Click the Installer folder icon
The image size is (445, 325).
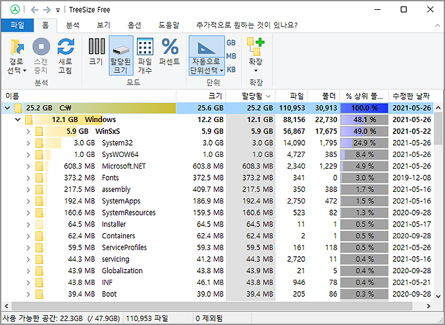coord(39,224)
